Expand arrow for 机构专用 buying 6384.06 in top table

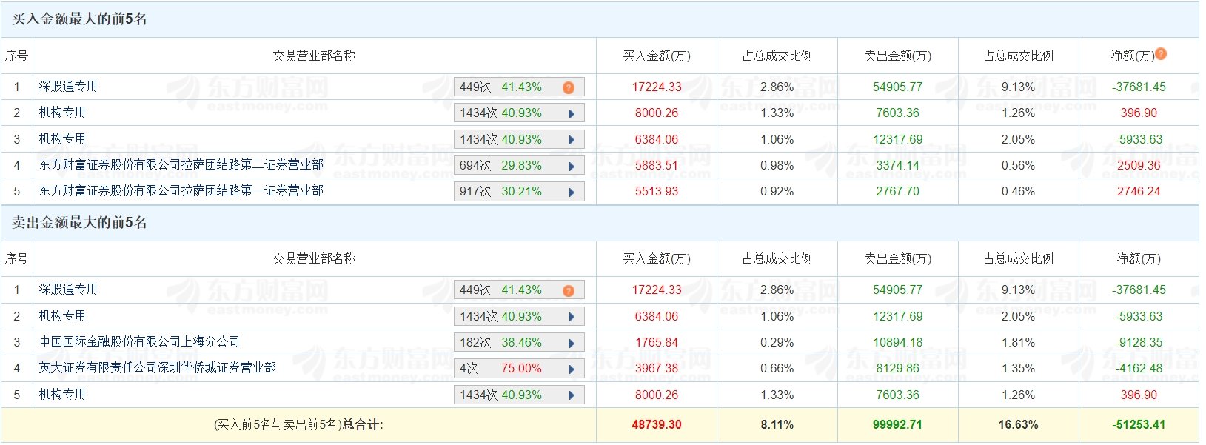click(x=572, y=140)
